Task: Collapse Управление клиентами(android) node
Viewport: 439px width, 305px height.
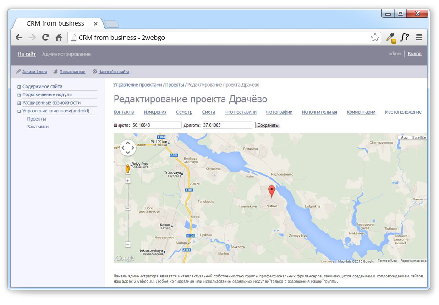Action: [x=19, y=111]
